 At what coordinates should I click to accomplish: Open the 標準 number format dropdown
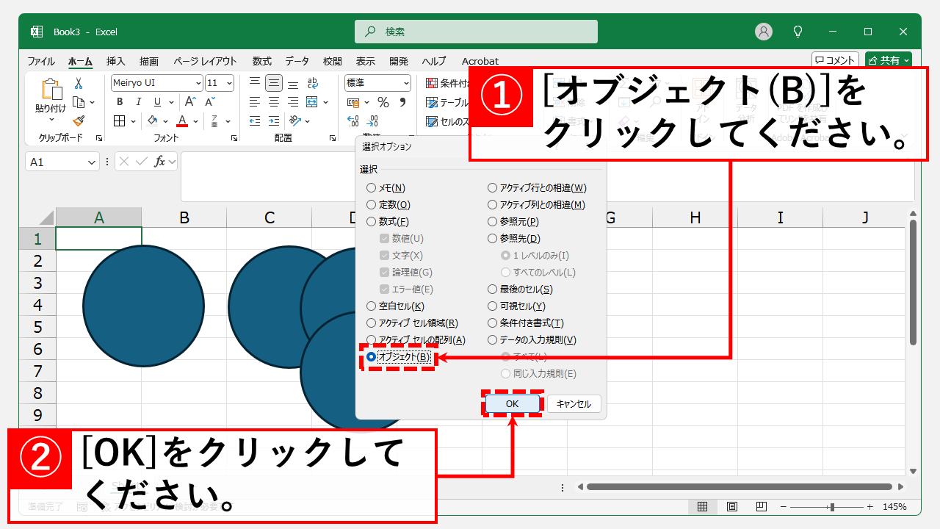405,83
